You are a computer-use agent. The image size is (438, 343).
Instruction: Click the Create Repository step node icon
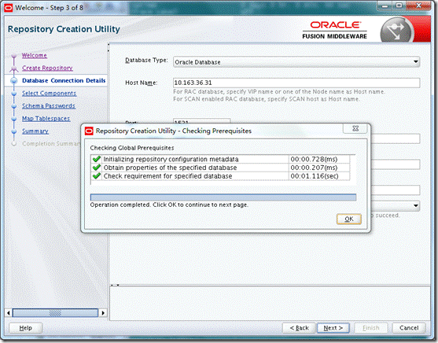14,68
